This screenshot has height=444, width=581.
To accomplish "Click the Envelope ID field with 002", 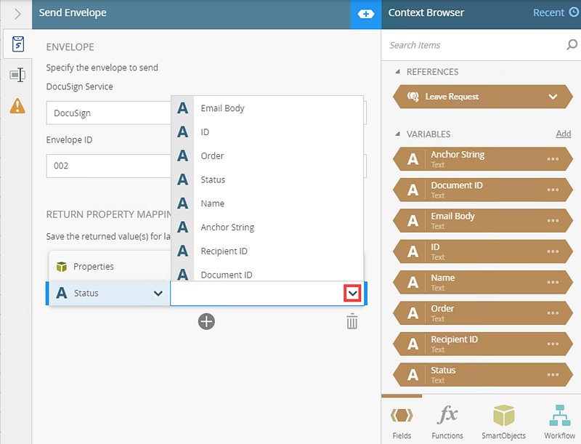I will point(108,166).
